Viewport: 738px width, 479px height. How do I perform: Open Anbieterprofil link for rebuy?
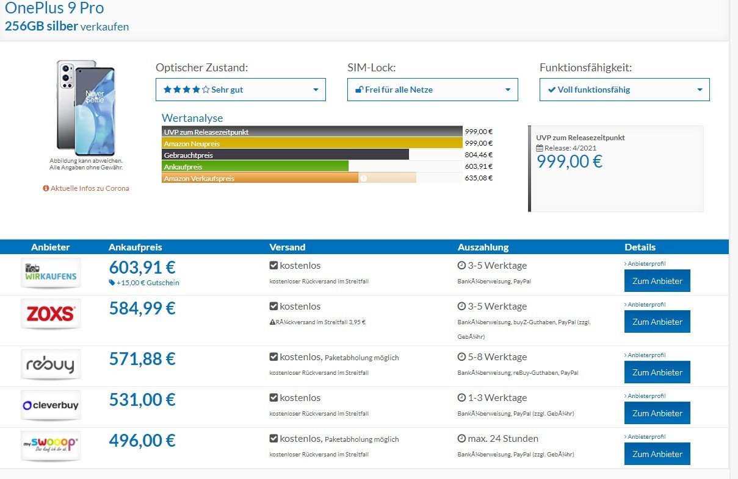[645, 355]
